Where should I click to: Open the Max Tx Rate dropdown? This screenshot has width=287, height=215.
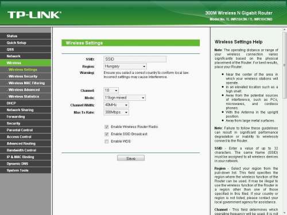pyautogui.click(x=116, y=112)
